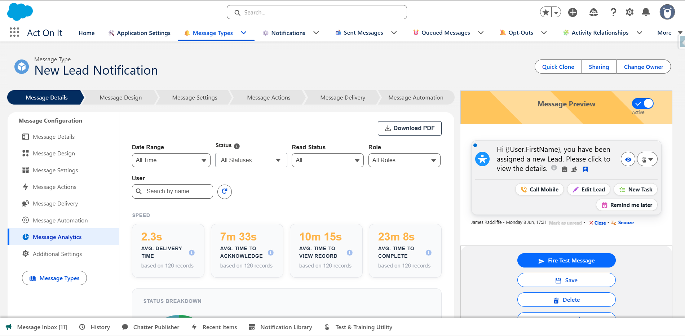685x336 pixels.
Task: Open the Read Status dropdown
Action: [328, 160]
